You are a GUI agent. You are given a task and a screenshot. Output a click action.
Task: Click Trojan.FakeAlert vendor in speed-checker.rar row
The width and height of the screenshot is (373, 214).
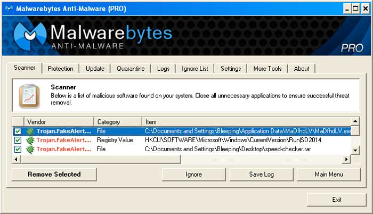pos(63,149)
